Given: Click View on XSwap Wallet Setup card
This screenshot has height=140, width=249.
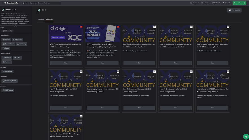Looking at the screenshot, I should 102,63.
